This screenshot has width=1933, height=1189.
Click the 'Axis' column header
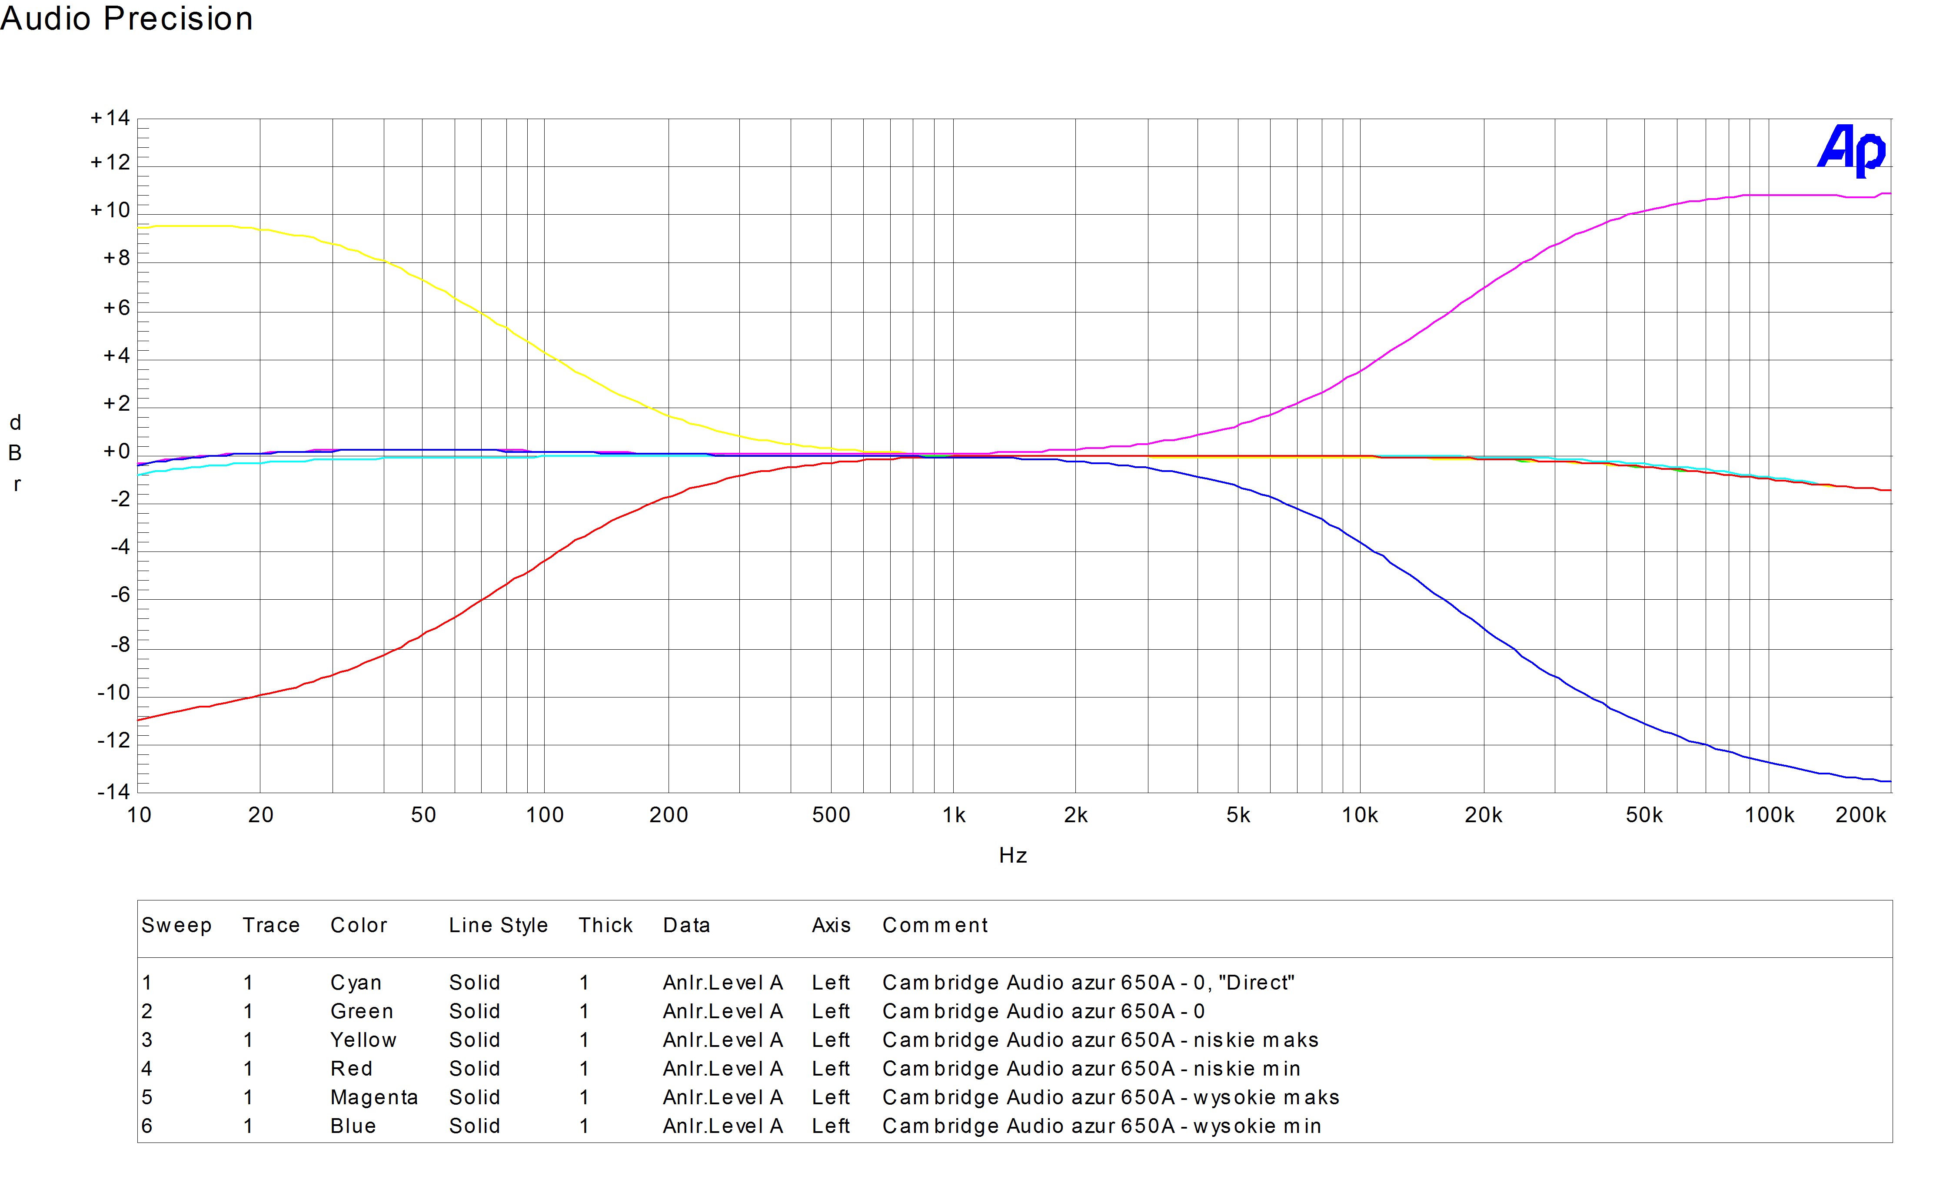point(831,926)
